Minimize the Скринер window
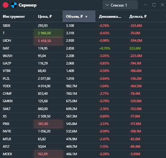Image resolution: width=166 pixels, height=158 pixels. [x=146, y=5]
